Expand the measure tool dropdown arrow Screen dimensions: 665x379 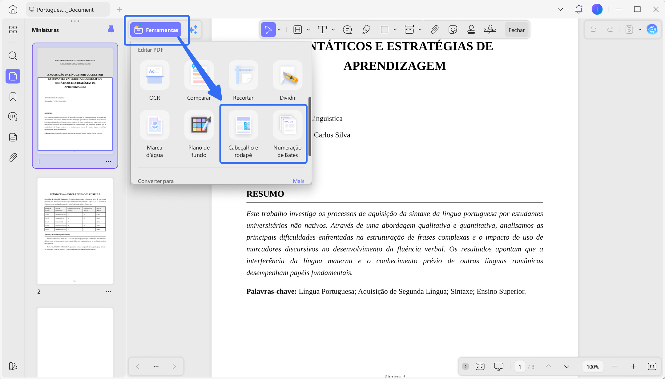420,30
